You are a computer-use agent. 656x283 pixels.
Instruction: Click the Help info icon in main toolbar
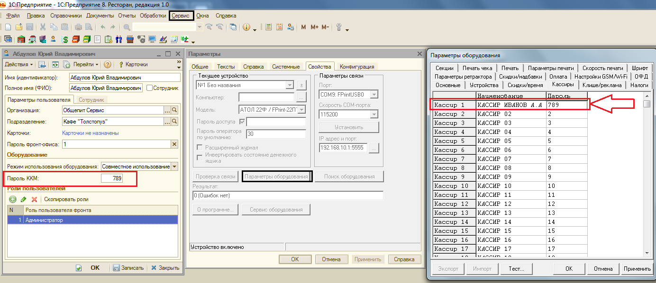pos(246,27)
